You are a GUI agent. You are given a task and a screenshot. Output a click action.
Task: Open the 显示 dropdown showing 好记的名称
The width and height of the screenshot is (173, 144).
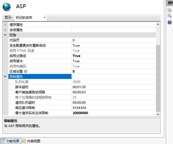(x=30, y=17)
